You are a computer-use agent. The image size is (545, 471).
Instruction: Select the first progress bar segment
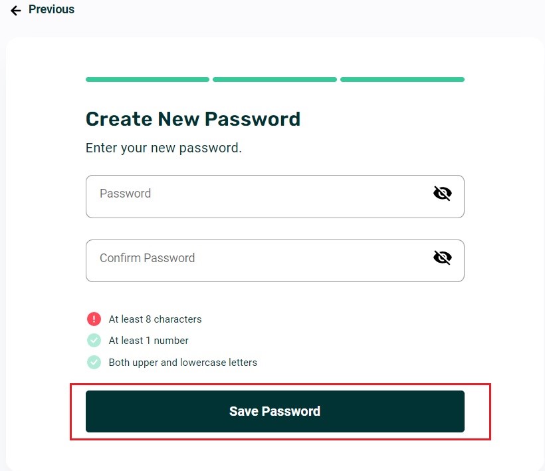(148, 80)
